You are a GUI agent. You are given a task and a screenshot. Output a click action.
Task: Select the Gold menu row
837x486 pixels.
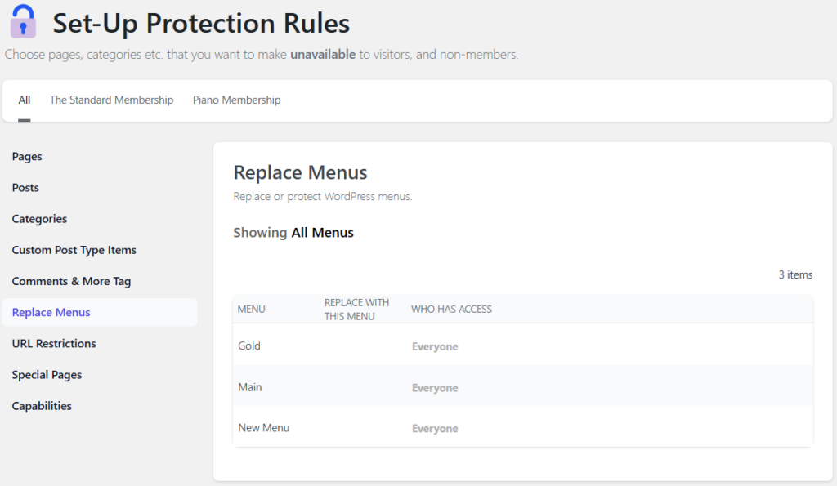coord(249,346)
